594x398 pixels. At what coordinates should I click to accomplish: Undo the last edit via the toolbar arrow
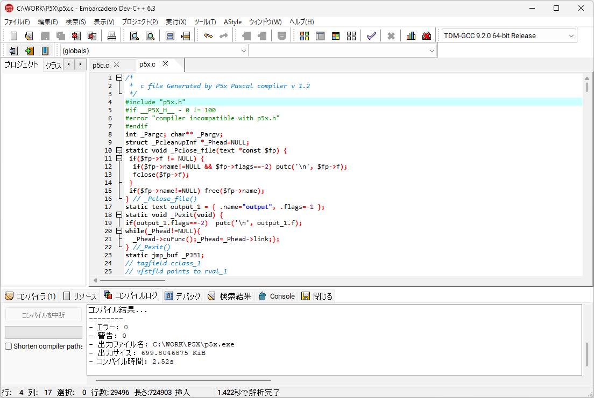(x=208, y=36)
